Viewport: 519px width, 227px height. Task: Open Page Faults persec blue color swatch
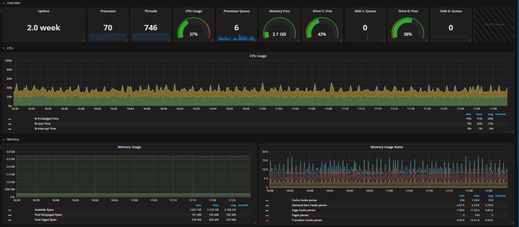click(x=267, y=211)
